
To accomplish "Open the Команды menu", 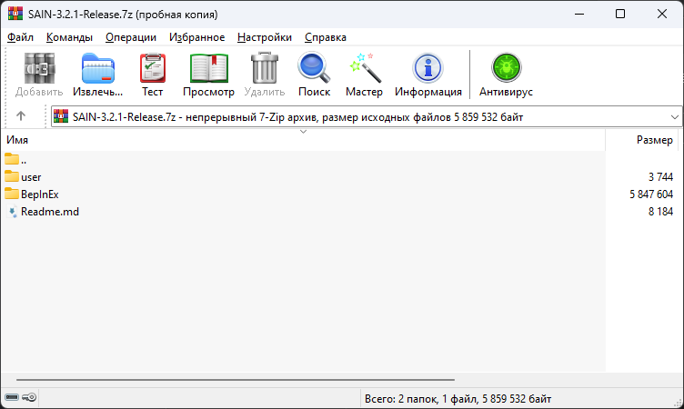I will click(69, 37).
